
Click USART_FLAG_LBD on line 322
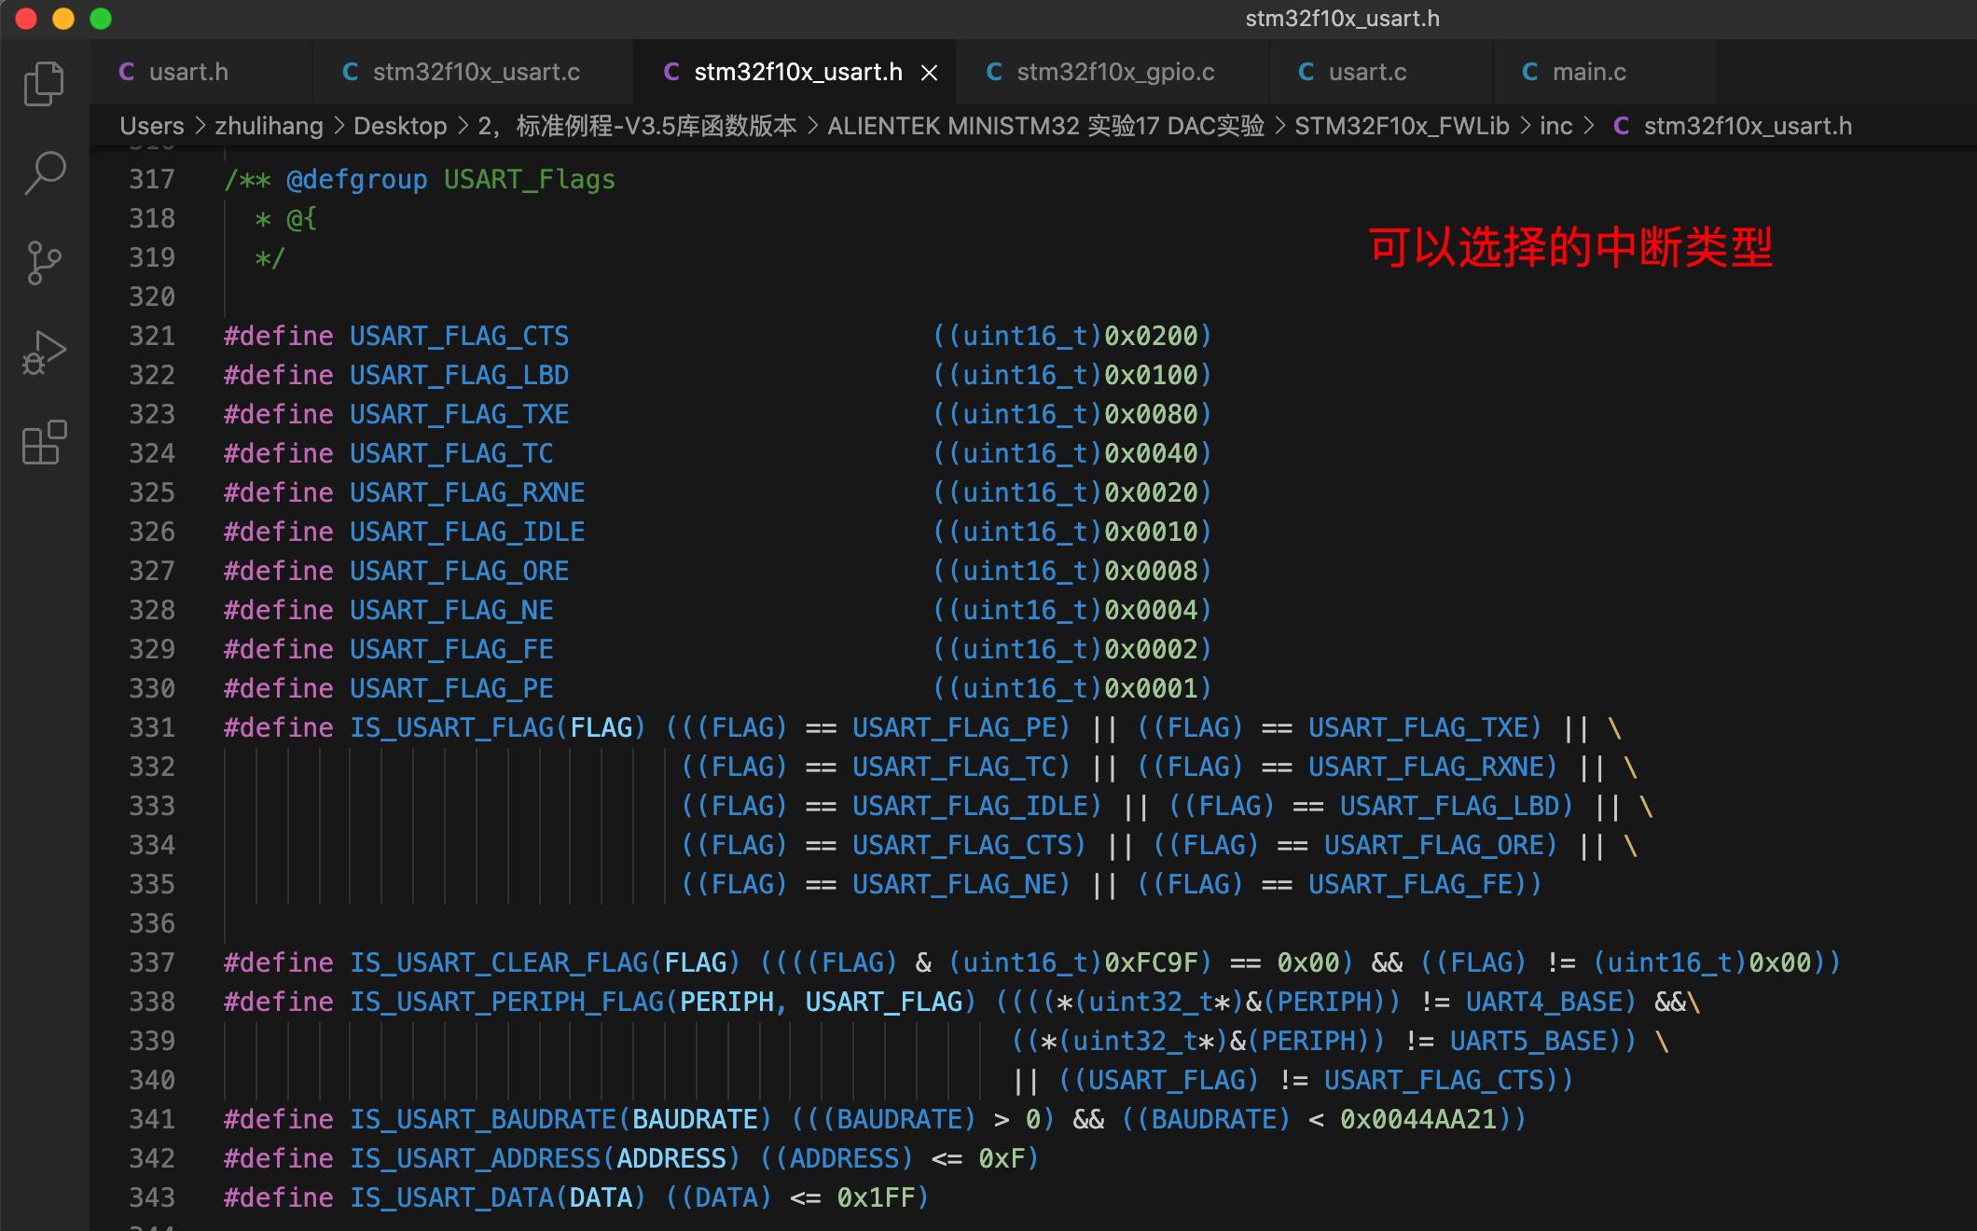[459, 375]
